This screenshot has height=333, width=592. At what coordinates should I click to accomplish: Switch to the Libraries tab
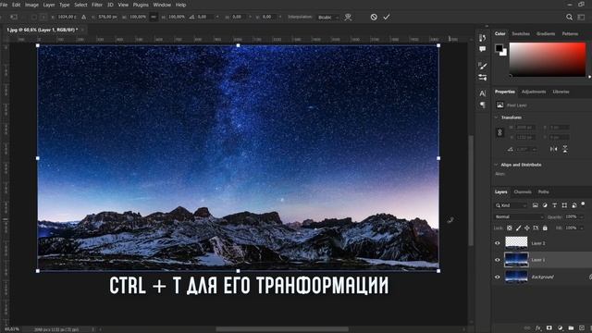(x=561, y=92)
